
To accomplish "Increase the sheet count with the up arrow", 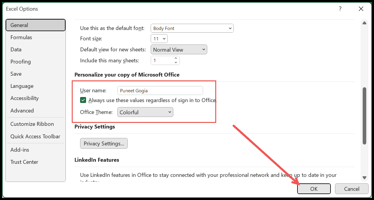I will click(176, 58).
